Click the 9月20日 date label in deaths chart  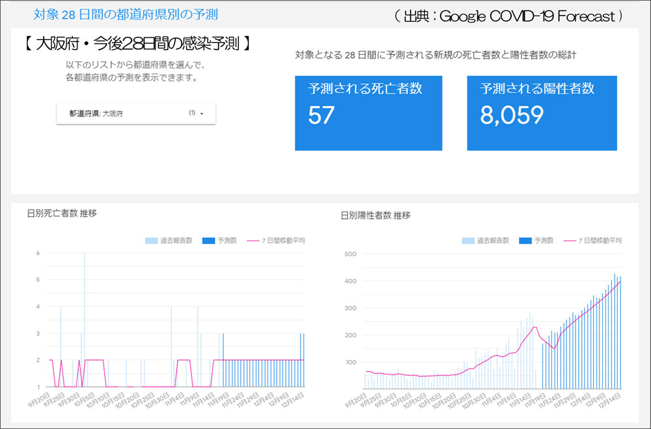(x=39, y=399)
